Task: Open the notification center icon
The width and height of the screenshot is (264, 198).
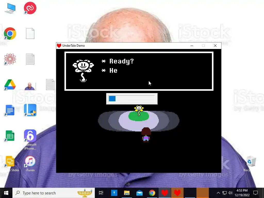Action: 255,193
